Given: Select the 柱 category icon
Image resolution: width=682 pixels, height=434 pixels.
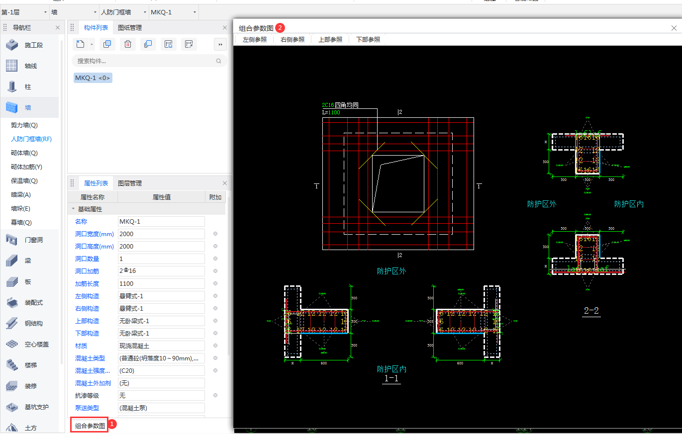Looking at the screenshot, I should point(12,87).
